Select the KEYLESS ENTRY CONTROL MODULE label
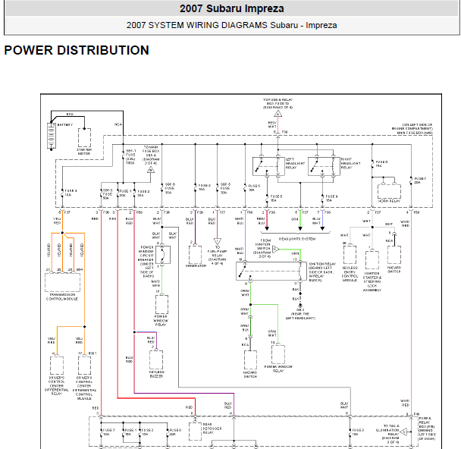 click(x=350, y=274)
